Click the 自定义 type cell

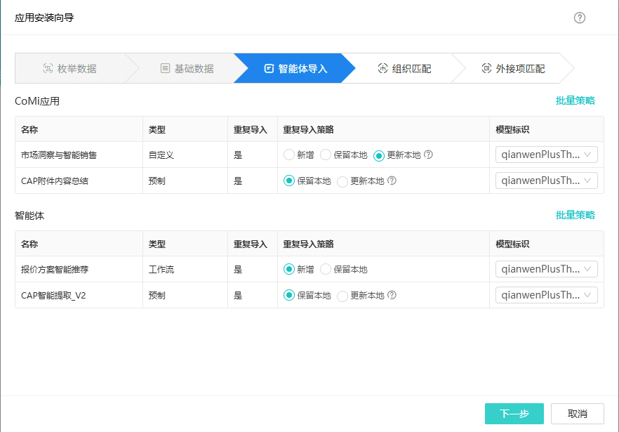[185, 155]
